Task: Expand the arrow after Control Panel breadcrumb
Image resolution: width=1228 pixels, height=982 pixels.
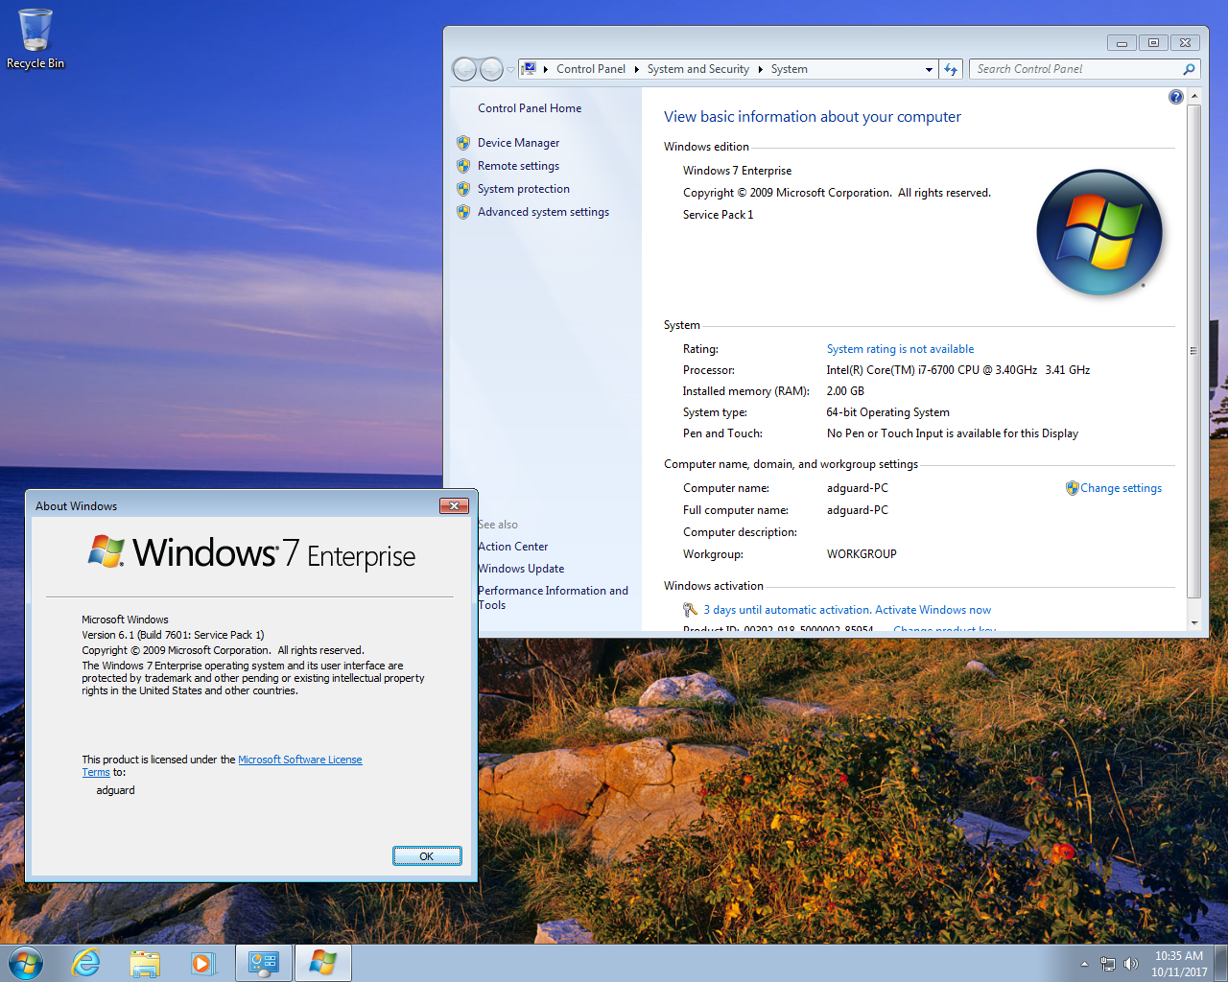Action: (636, 69)
